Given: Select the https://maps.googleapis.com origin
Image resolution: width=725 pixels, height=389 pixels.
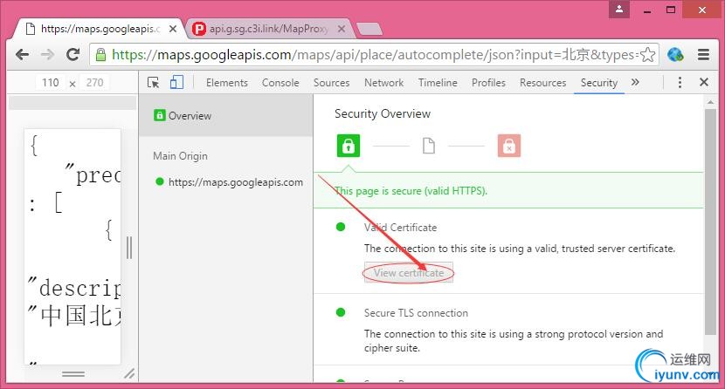Looking at the screenshot, I should pos(230,182).
